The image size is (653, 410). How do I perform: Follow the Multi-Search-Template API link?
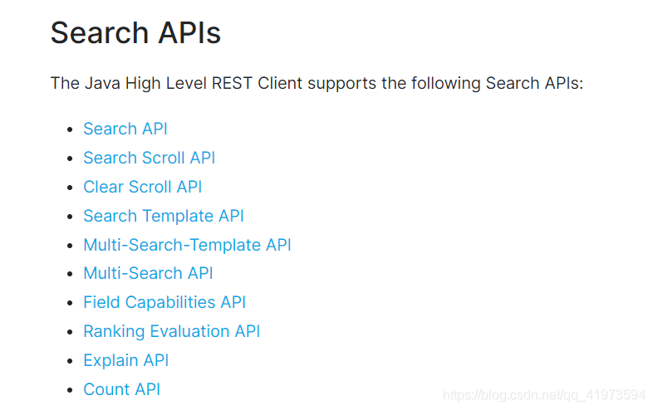click(188, 245)
